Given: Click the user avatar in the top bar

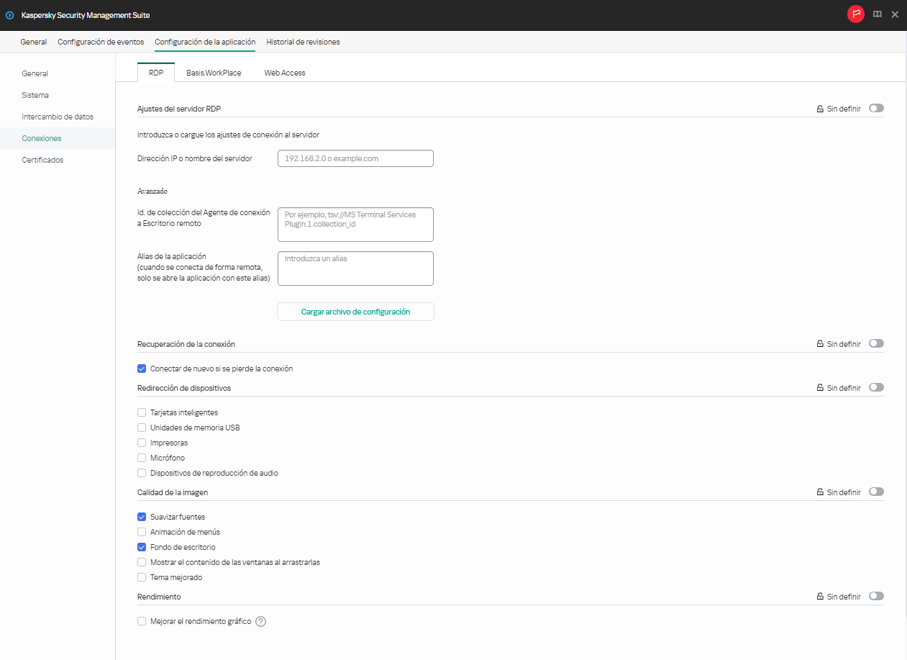Looking at the screenshot, I should click(x=855, y=14).
